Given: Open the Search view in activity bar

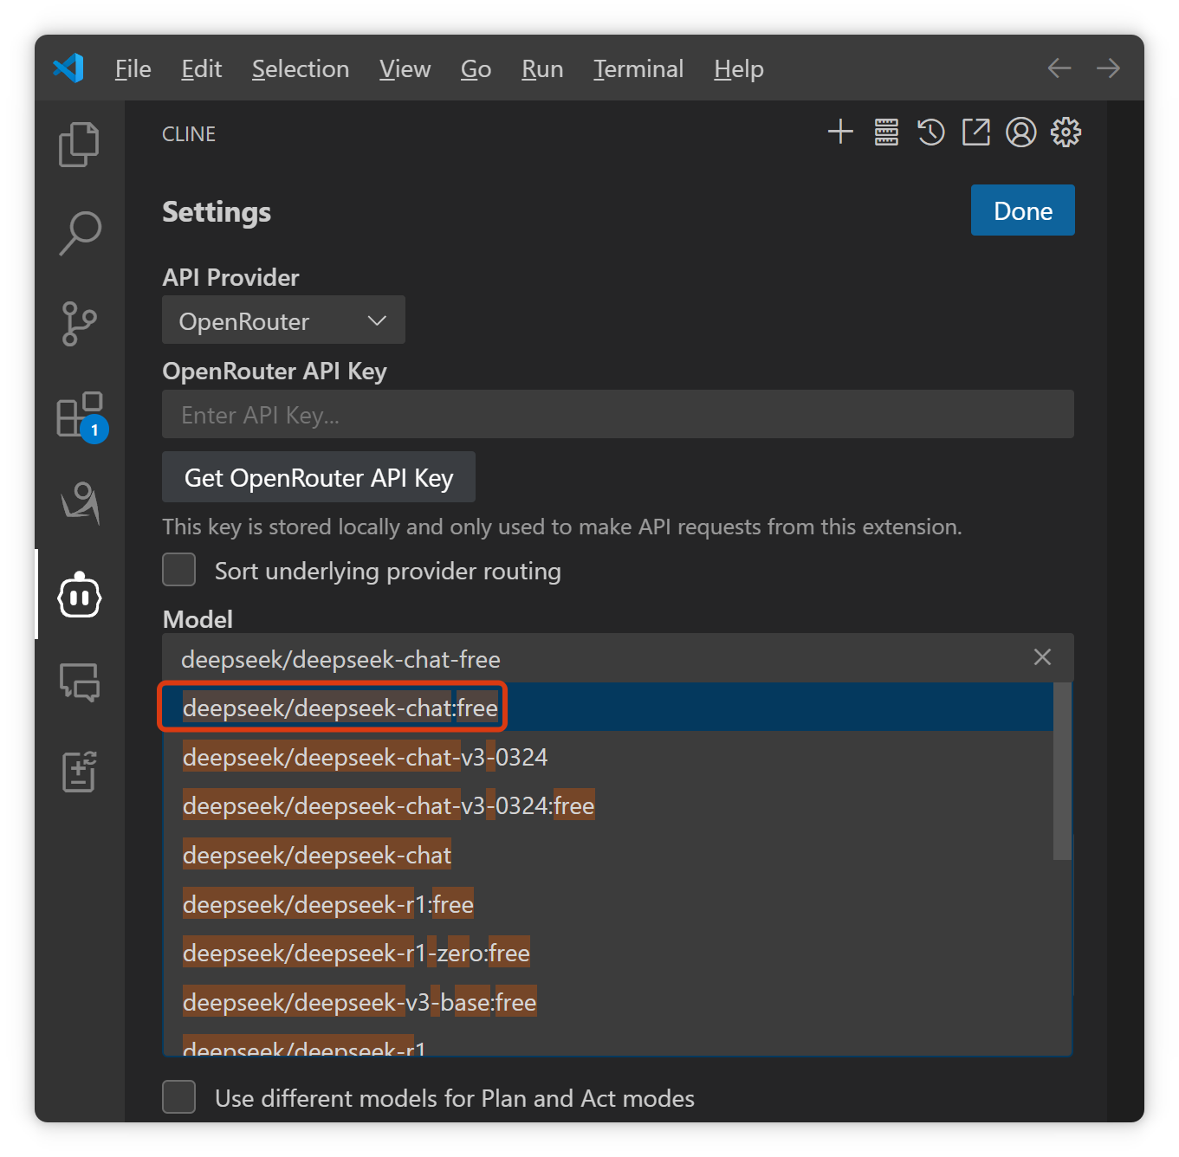Looking at the screenshot, I should (x=79, y=234).
